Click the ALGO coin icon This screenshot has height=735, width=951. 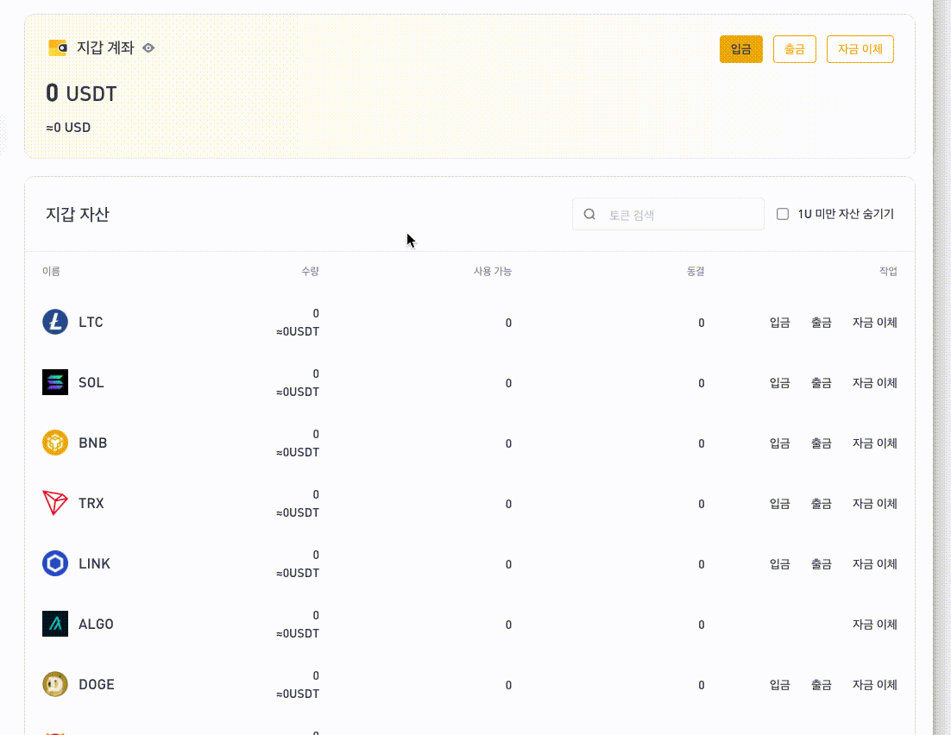[55, 624]
